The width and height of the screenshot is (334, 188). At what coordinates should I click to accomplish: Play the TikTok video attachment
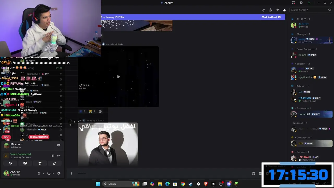[118, 77]
